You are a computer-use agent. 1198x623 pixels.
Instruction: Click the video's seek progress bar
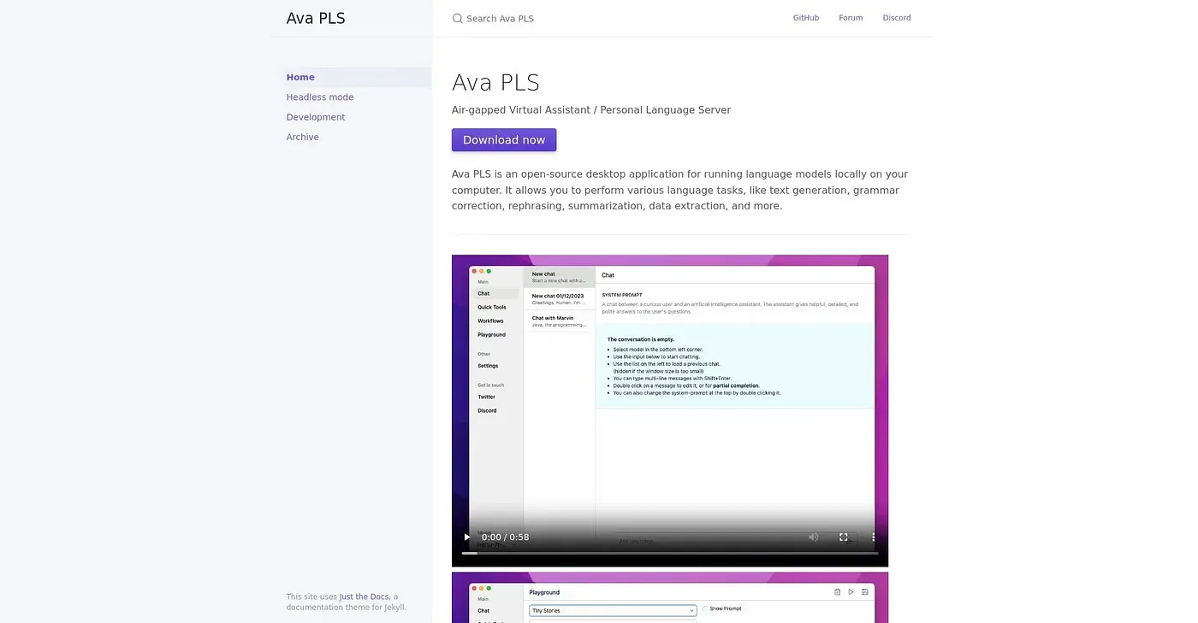tap(670, 553)
